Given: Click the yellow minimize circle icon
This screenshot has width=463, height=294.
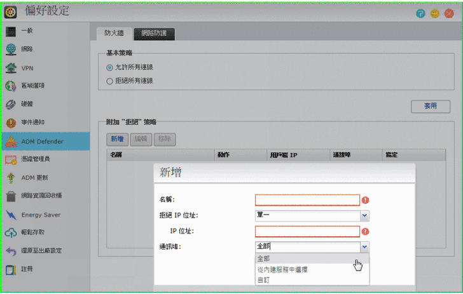Looking at the screenshot, I should (x=434, y=13).
